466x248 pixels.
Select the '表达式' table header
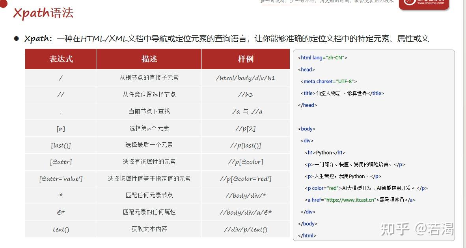pos(61,59)
